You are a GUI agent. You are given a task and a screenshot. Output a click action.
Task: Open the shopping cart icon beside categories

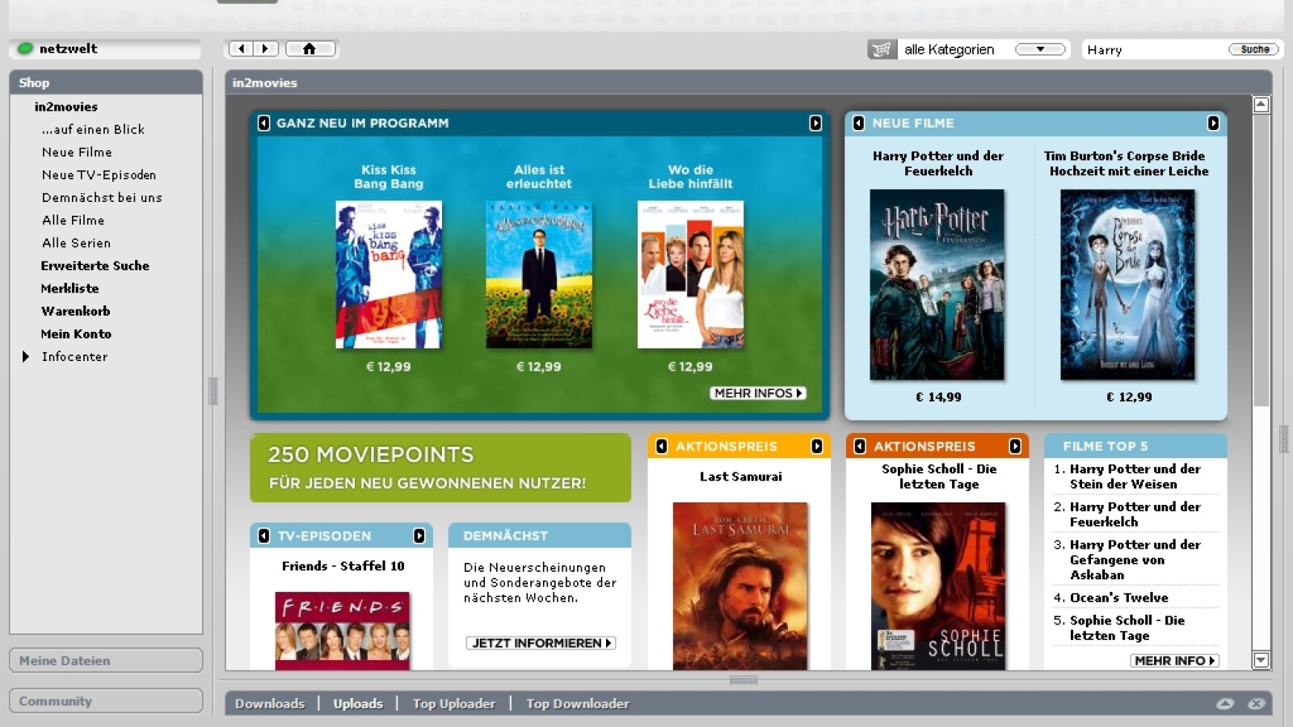point(882,50)
